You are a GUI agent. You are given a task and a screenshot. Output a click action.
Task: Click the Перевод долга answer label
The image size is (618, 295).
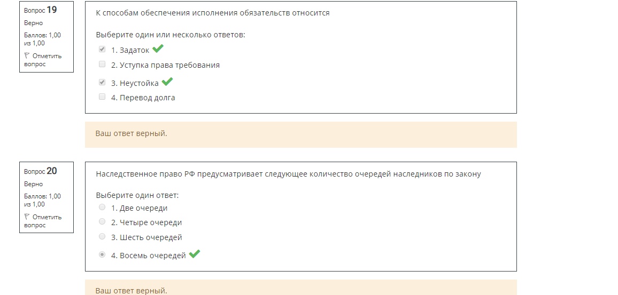click(143, 98)
